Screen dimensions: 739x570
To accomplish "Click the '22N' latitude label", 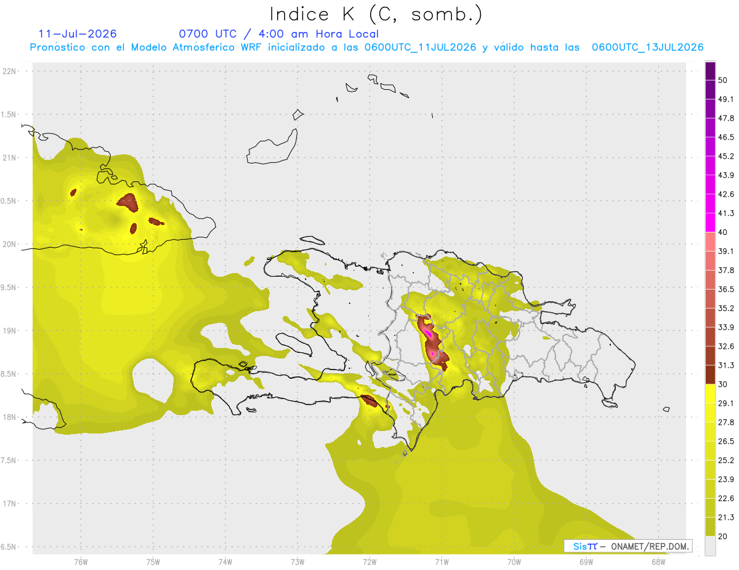I will click(x=10, y=71).
